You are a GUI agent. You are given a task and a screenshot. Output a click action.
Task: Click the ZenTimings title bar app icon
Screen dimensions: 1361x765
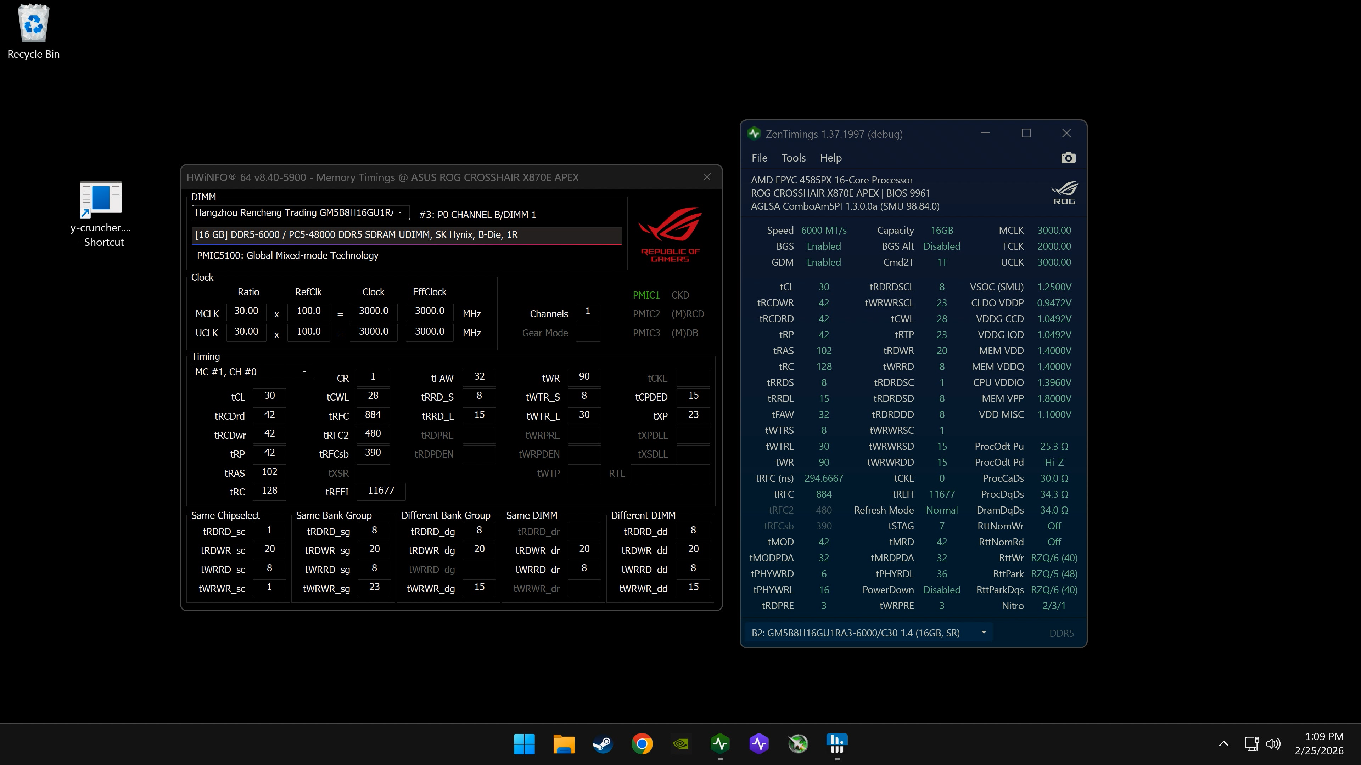tap(754, 134)
